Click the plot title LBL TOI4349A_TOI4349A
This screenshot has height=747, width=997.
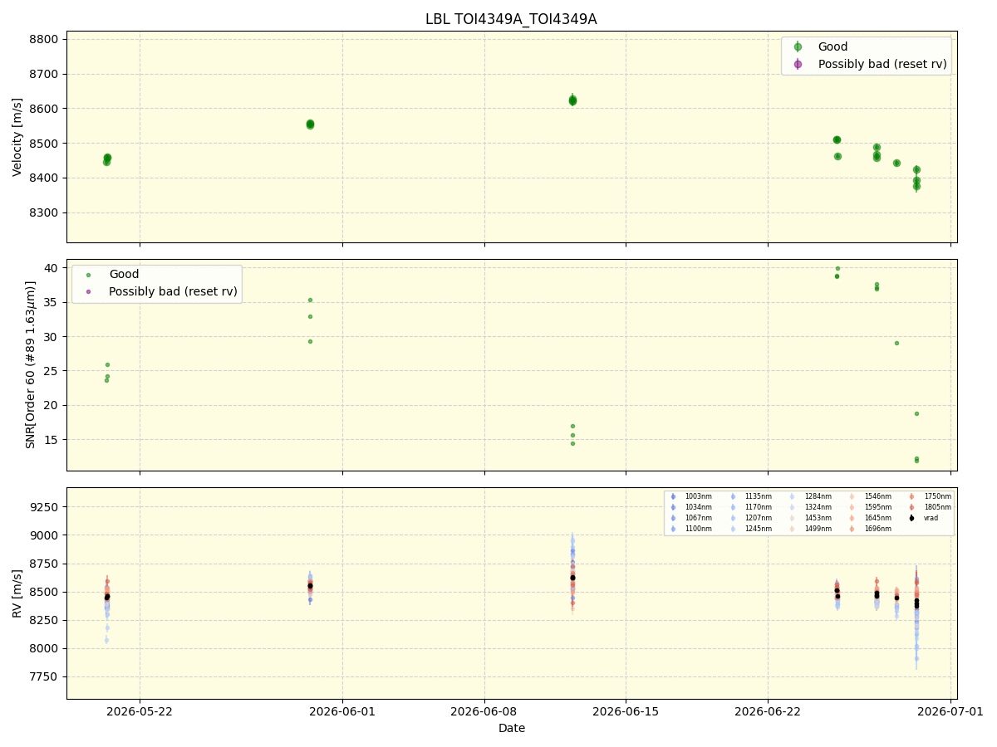click(x=511, y=19)
